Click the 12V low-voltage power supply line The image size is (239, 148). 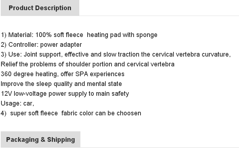(65, 94)
